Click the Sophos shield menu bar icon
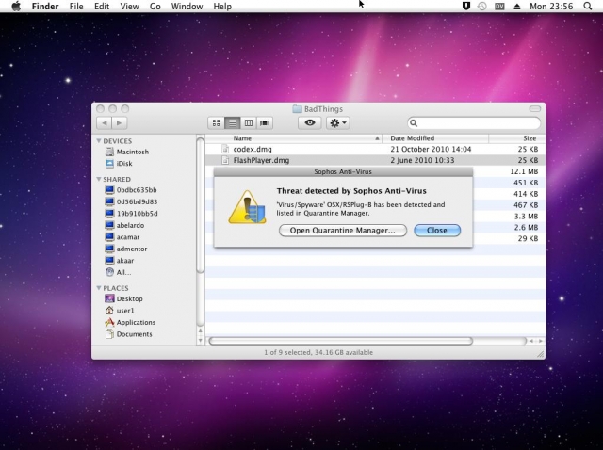The width and height of the screenshot is (603, 450). (x=466, y=7)
